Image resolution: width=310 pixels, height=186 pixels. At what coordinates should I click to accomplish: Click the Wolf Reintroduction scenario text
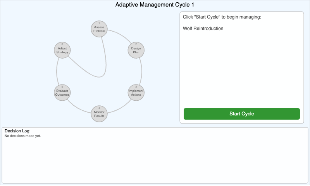coord(203,29)
